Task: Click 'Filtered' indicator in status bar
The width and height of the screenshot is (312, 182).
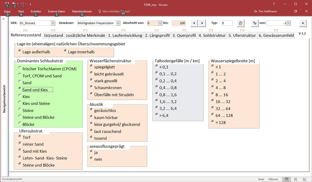Action: [x=273, y=179]
